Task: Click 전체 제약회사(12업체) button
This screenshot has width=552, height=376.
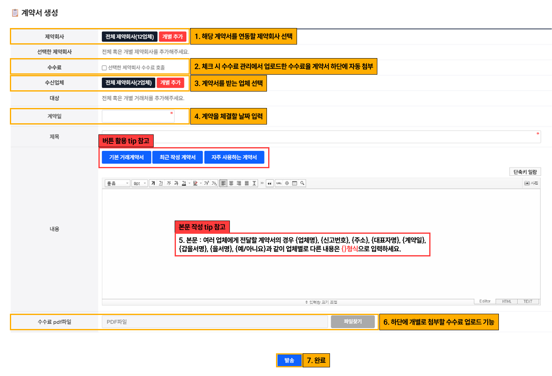Action: [x=129, y=37]
